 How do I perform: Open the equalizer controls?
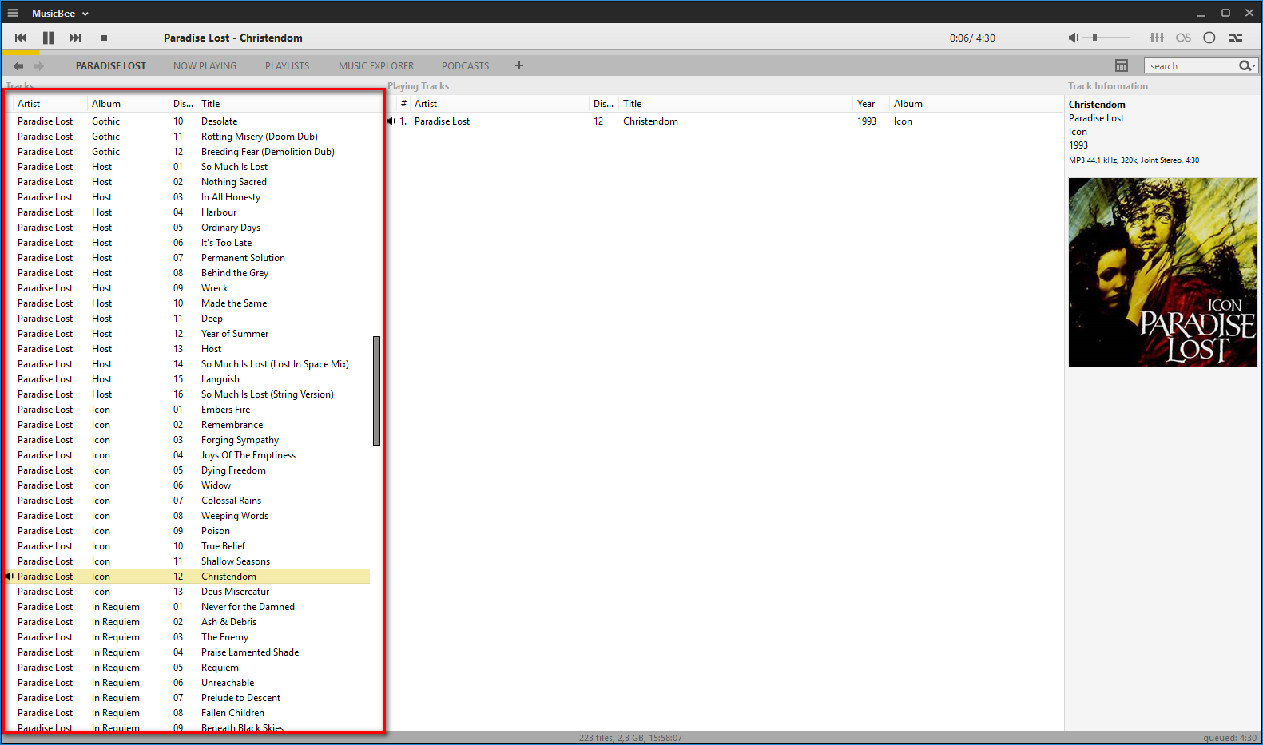(x=1157, y=38)
